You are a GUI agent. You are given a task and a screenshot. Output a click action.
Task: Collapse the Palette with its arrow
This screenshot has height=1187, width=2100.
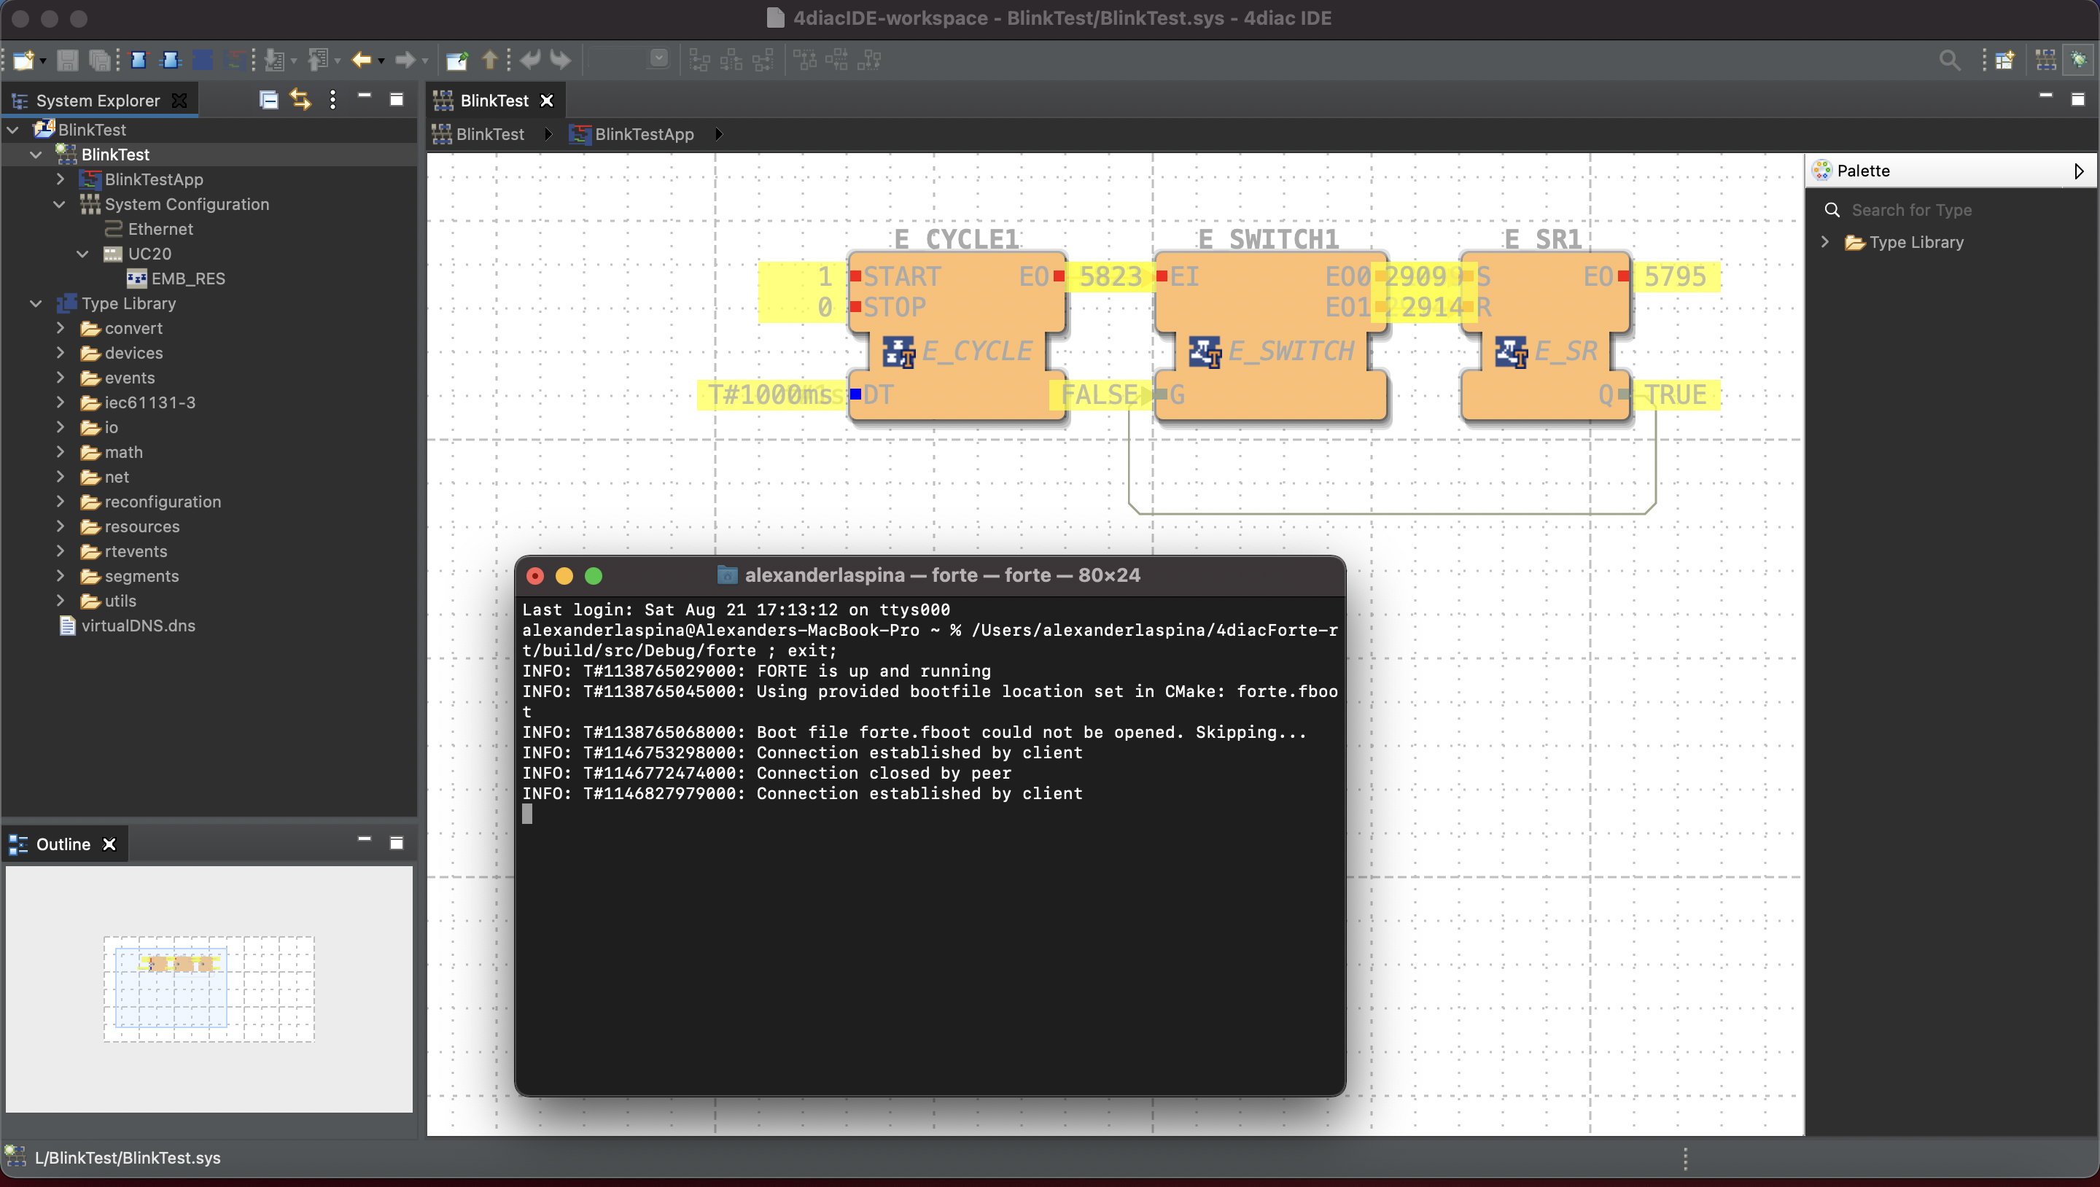(x=2079, y=171)
